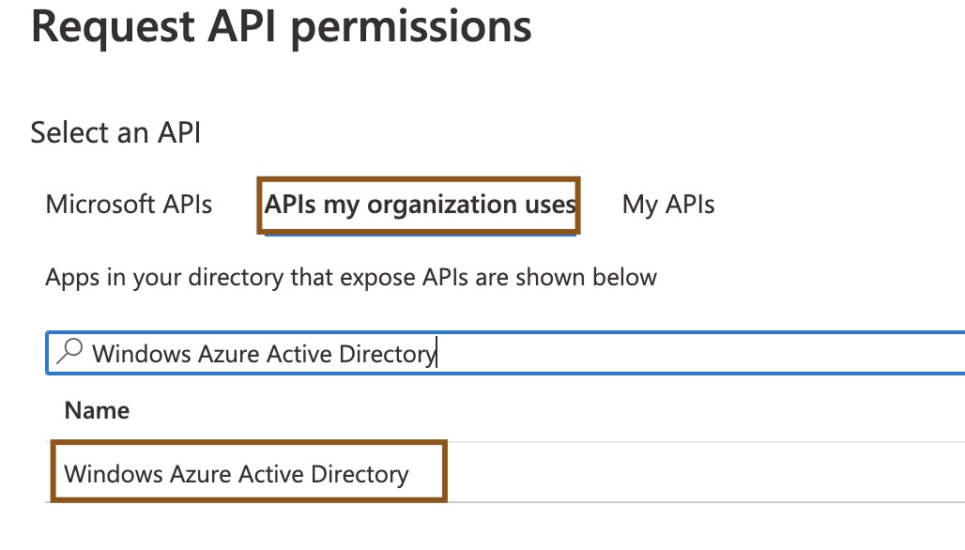Click the Request API permissions heading
This screenshot has height=550, width=965.
pos(280,27)
